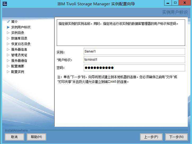Select 配置实例 step in sidebar
Screen dimensions: 192x144
[x=18, y=72]
